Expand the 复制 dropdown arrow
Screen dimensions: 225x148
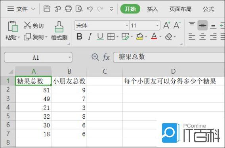coord(46,37)
